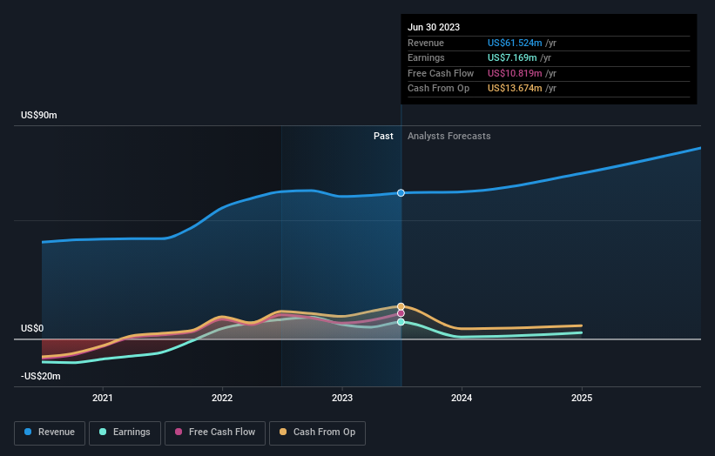Toggle the Earnings series legend button

[125, 433]
